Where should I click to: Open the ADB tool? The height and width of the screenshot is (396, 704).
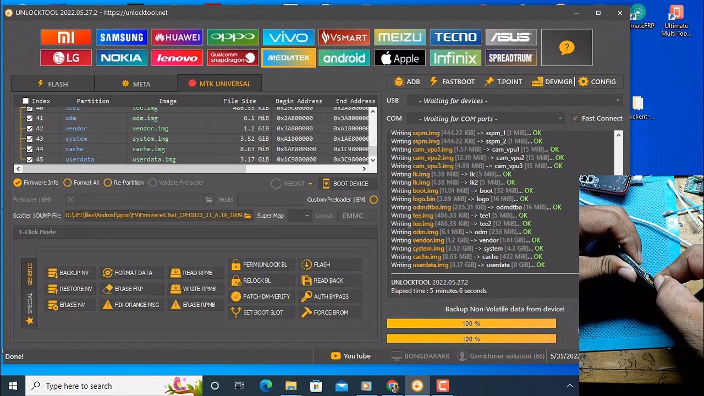coord(407,81)
